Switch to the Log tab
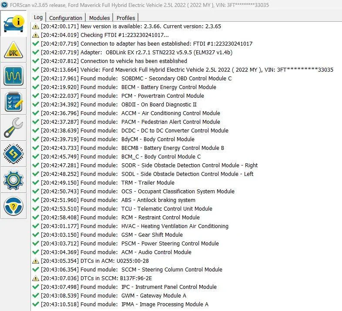 [38, 17]
